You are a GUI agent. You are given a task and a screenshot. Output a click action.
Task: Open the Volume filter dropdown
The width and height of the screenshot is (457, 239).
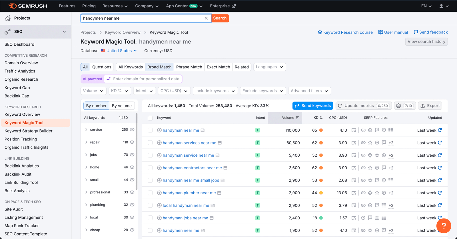pos(93,91)
